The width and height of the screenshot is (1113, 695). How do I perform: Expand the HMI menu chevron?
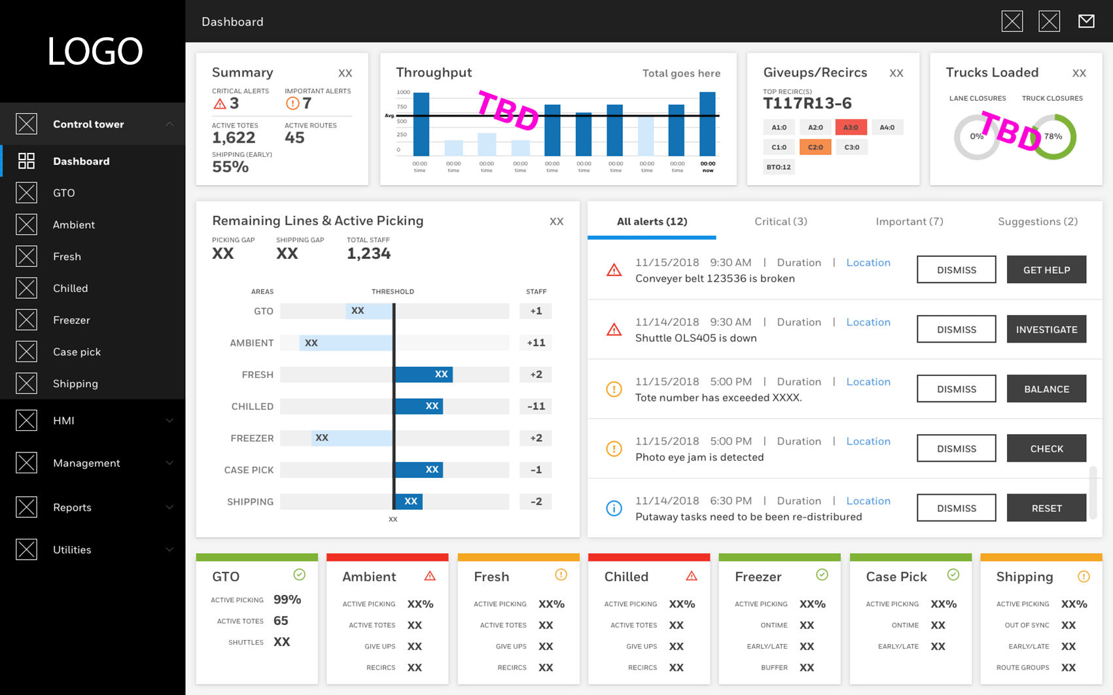(x=169, y=420)
